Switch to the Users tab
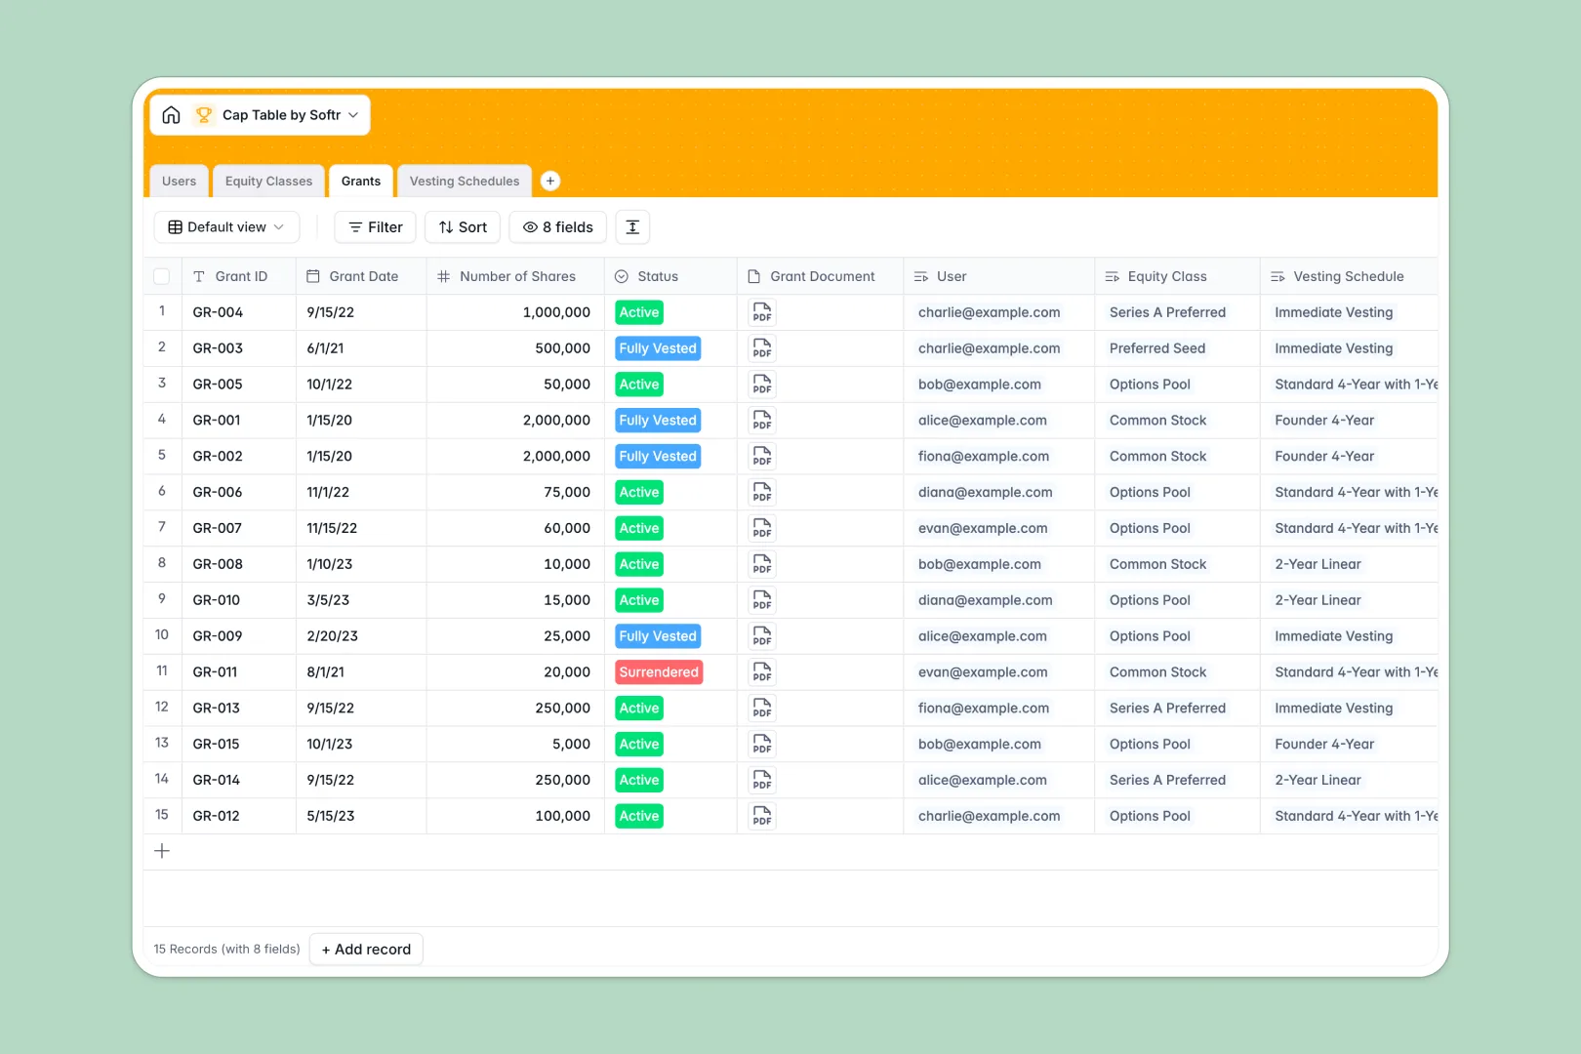This screenshot has width=1581, height=1054. [x=179, y=181]
